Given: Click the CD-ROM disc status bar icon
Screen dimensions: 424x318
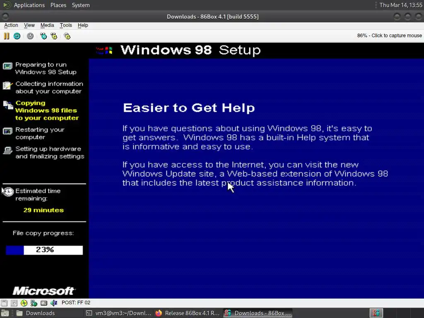Looking at the screenshot, I should click(24, 303).
